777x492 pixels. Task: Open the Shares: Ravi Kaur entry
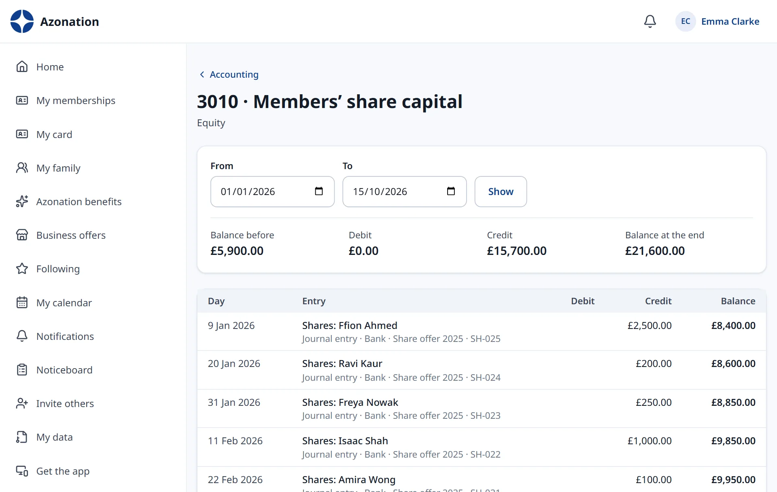coord(342,363)
